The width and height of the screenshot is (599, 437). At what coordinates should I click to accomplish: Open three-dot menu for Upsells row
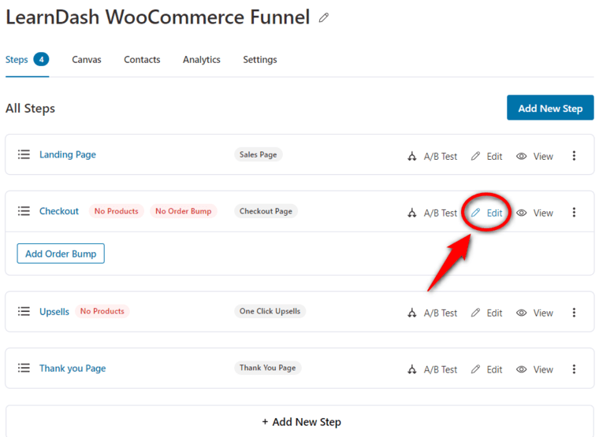574,313
